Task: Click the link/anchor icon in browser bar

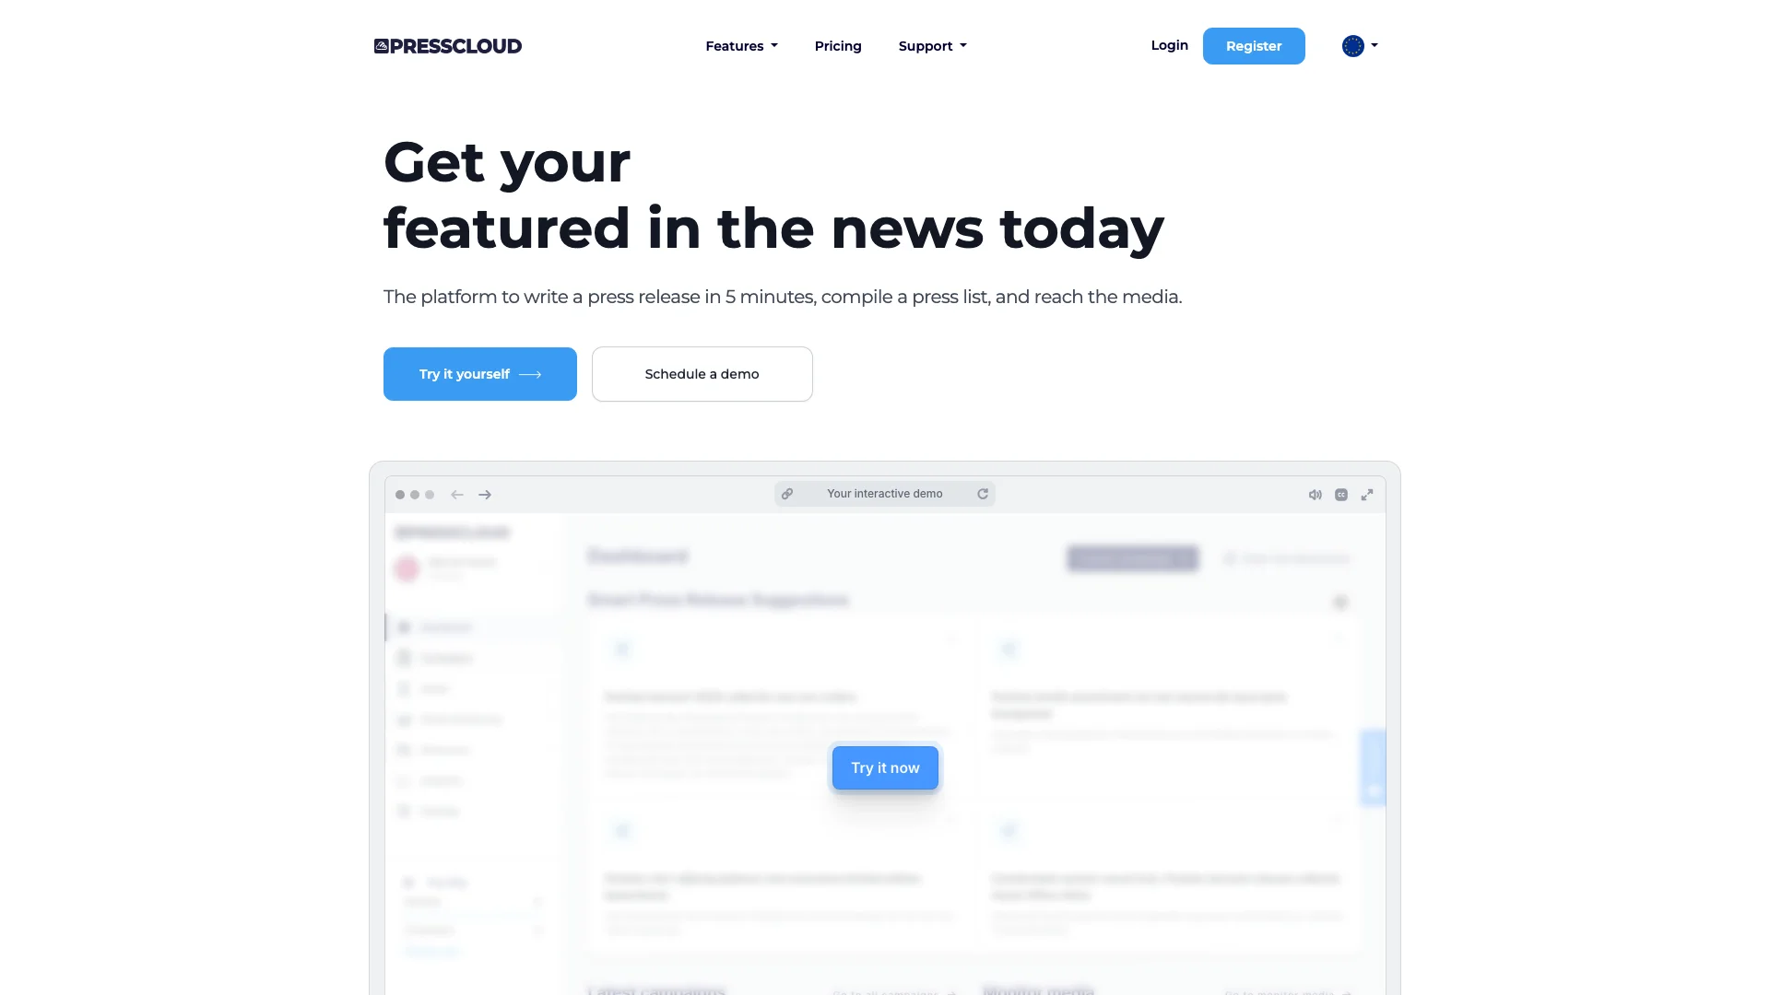Action: [786, 493]
